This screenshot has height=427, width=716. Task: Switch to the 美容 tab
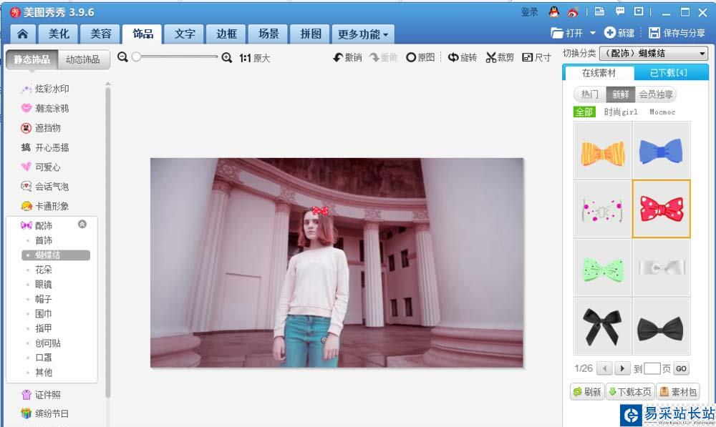pos(100,34)
